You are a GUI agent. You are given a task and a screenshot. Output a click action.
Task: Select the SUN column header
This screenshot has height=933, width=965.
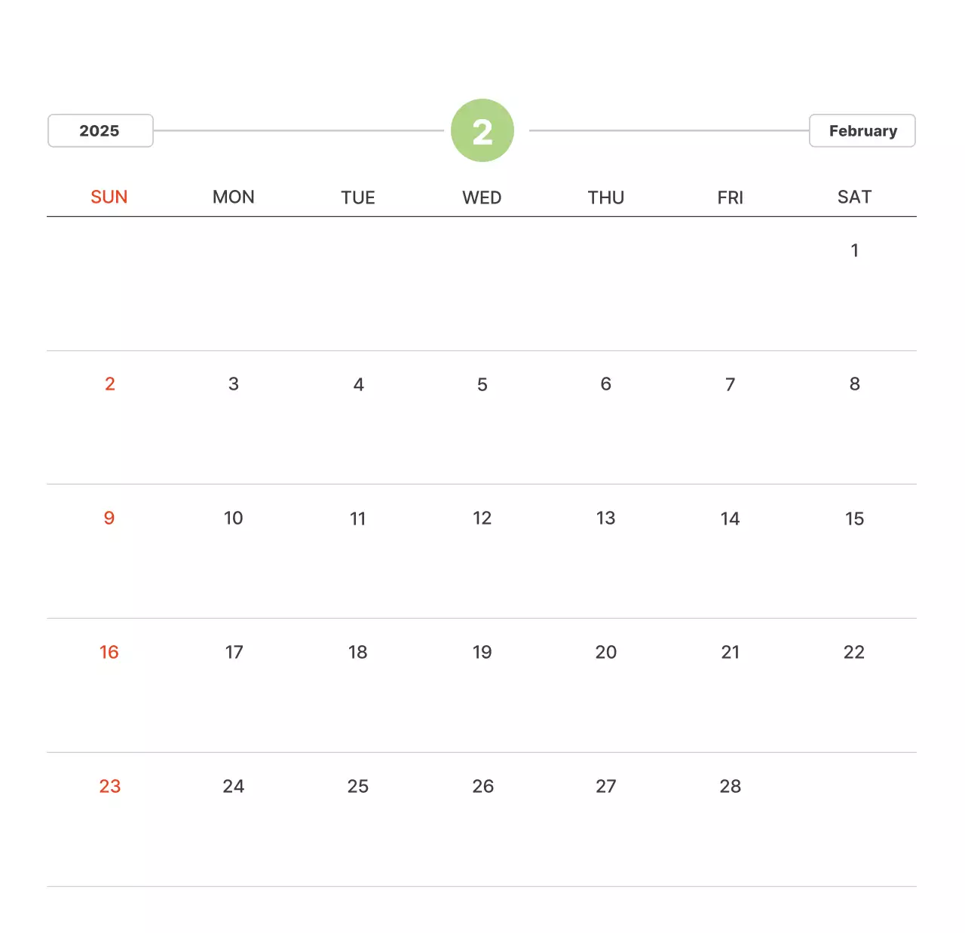click(x=109, y=197)
